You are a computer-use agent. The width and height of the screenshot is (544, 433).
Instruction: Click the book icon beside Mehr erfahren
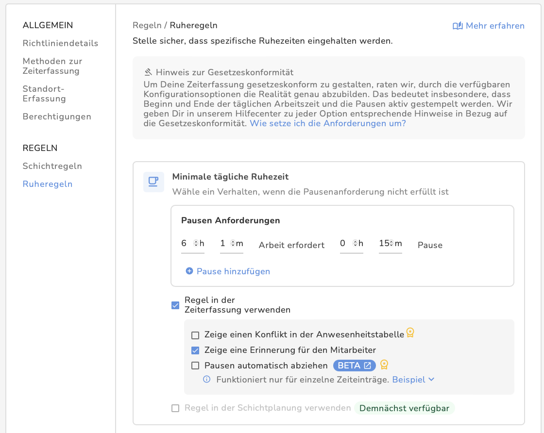point(458,26)
